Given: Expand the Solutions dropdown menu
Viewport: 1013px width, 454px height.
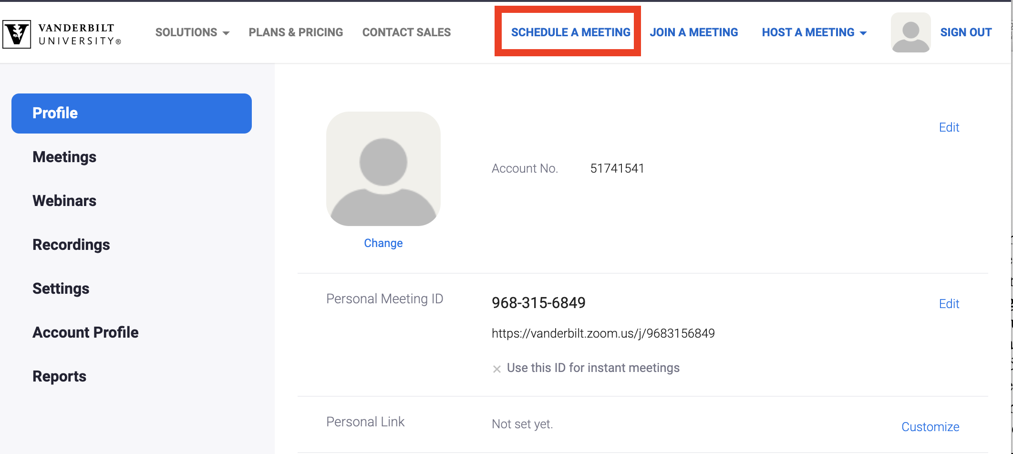Looking at the screenshot, I should click(x=192, y=32).
